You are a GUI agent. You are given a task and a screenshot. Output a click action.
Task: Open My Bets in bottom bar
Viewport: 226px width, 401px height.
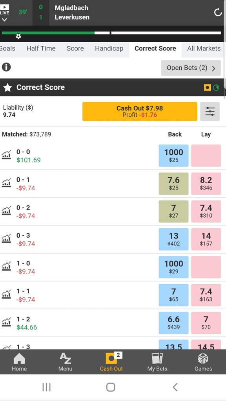pos(157,362)
